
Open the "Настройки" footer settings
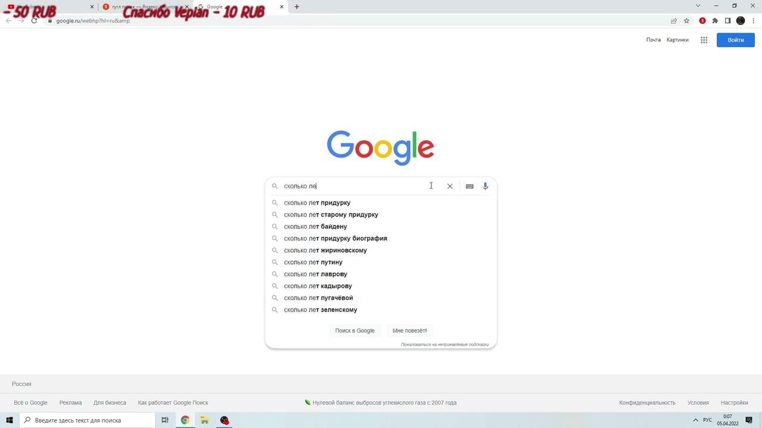[734, 402]
